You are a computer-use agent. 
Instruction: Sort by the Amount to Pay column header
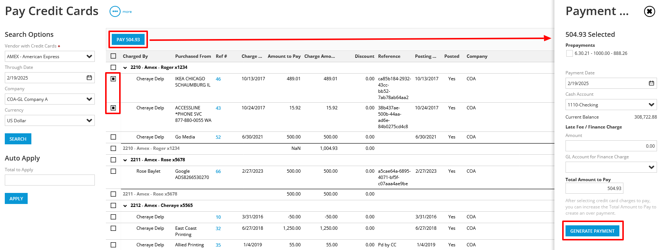[284, 56]
